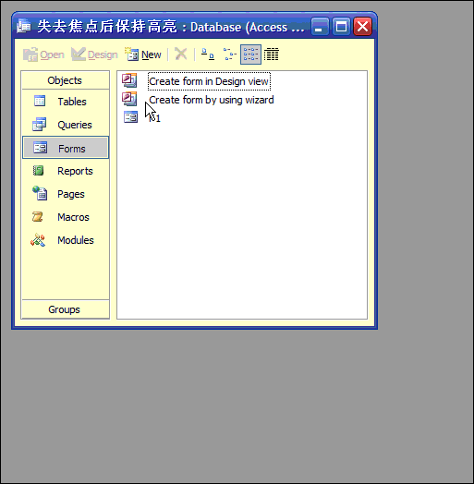Select the form item under wizard entry
Screen dimensions: 474x484
click(x=142, y=117)
